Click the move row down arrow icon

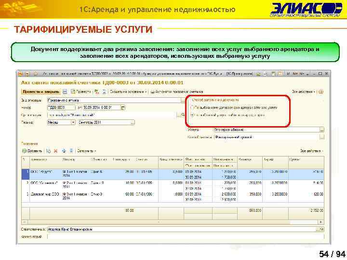71,151
